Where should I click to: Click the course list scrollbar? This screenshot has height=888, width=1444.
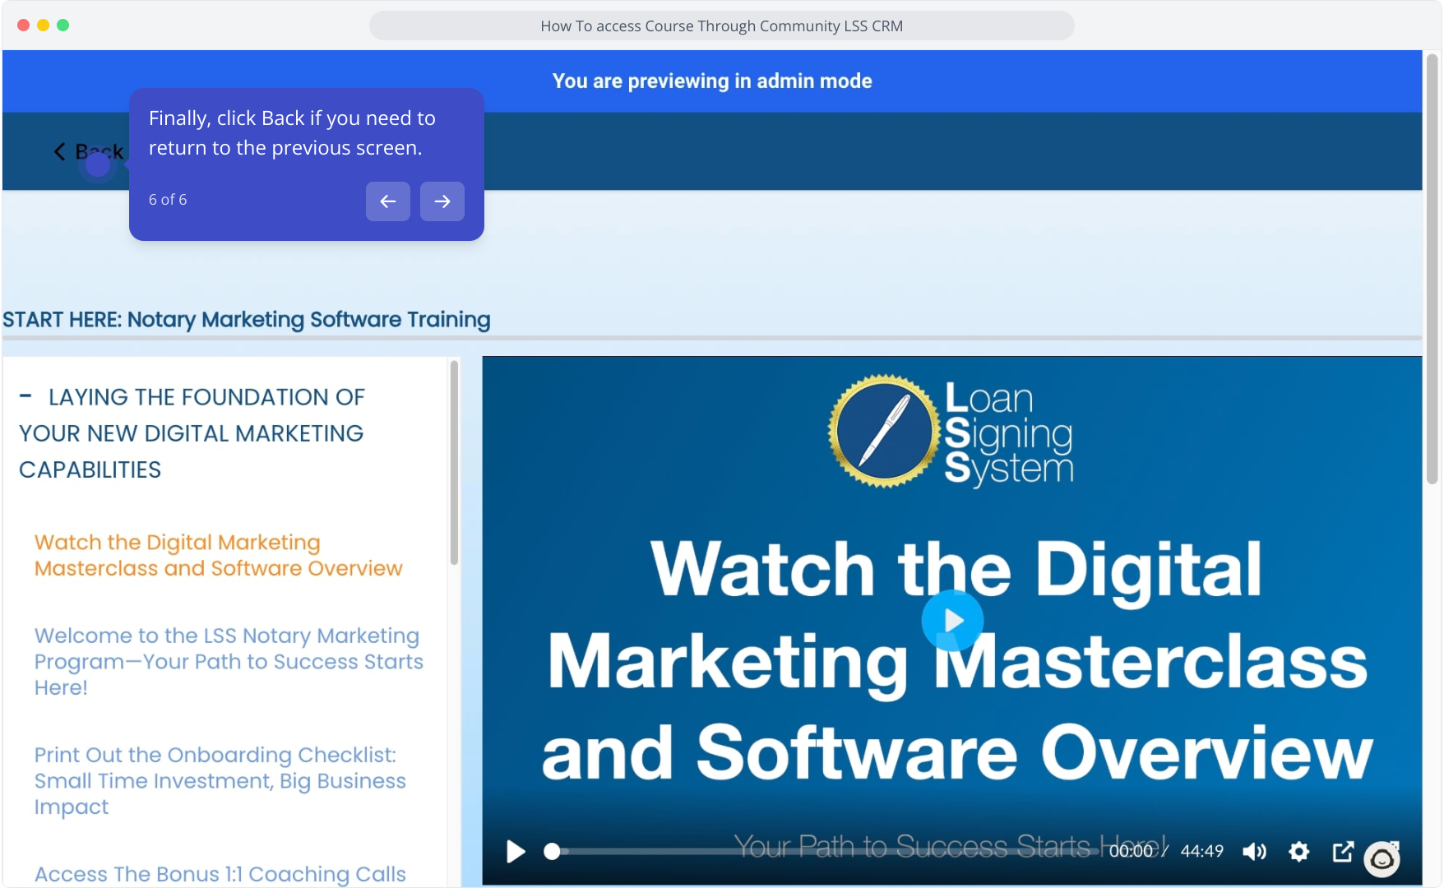click(454, 463)
